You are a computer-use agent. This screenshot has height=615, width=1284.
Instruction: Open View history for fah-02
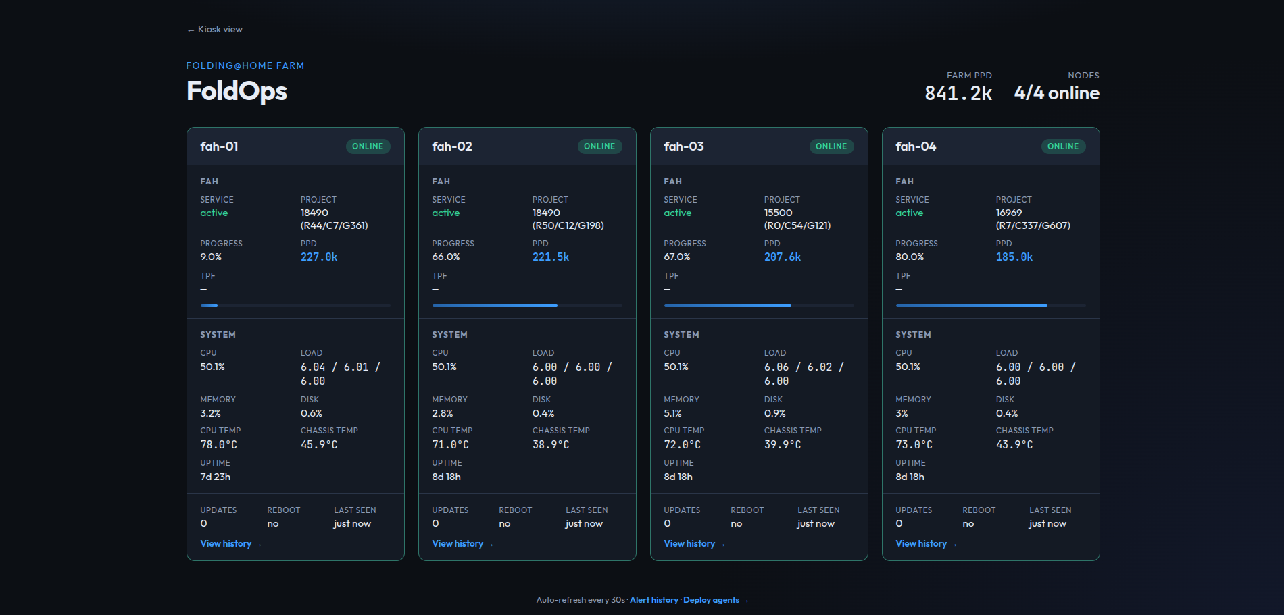click(462, 544)
